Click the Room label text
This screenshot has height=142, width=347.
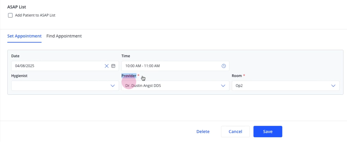click(237, 76)
